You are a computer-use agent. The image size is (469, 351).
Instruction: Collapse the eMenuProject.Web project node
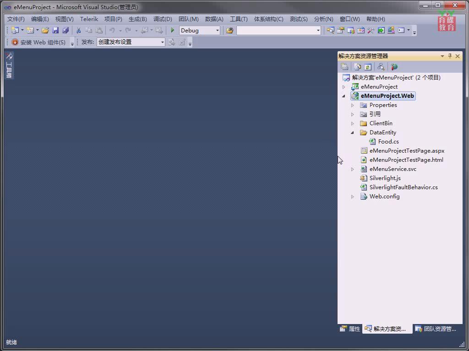(344, 96)
